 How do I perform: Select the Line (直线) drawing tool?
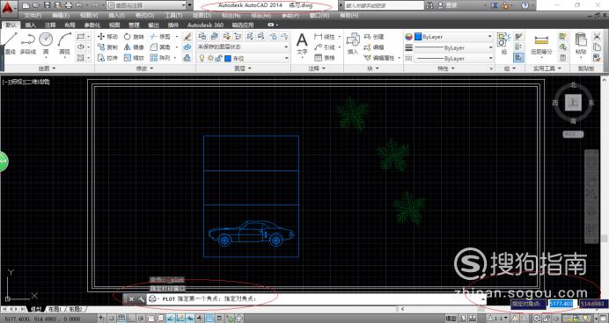tap(10, 43)
